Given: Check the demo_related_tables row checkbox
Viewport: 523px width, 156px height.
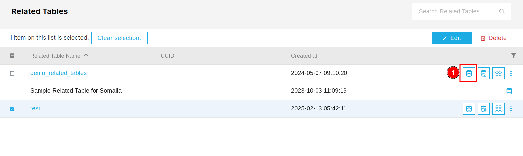Looking at the screenshot, I should pyautogui.click(x=12, y=73).
